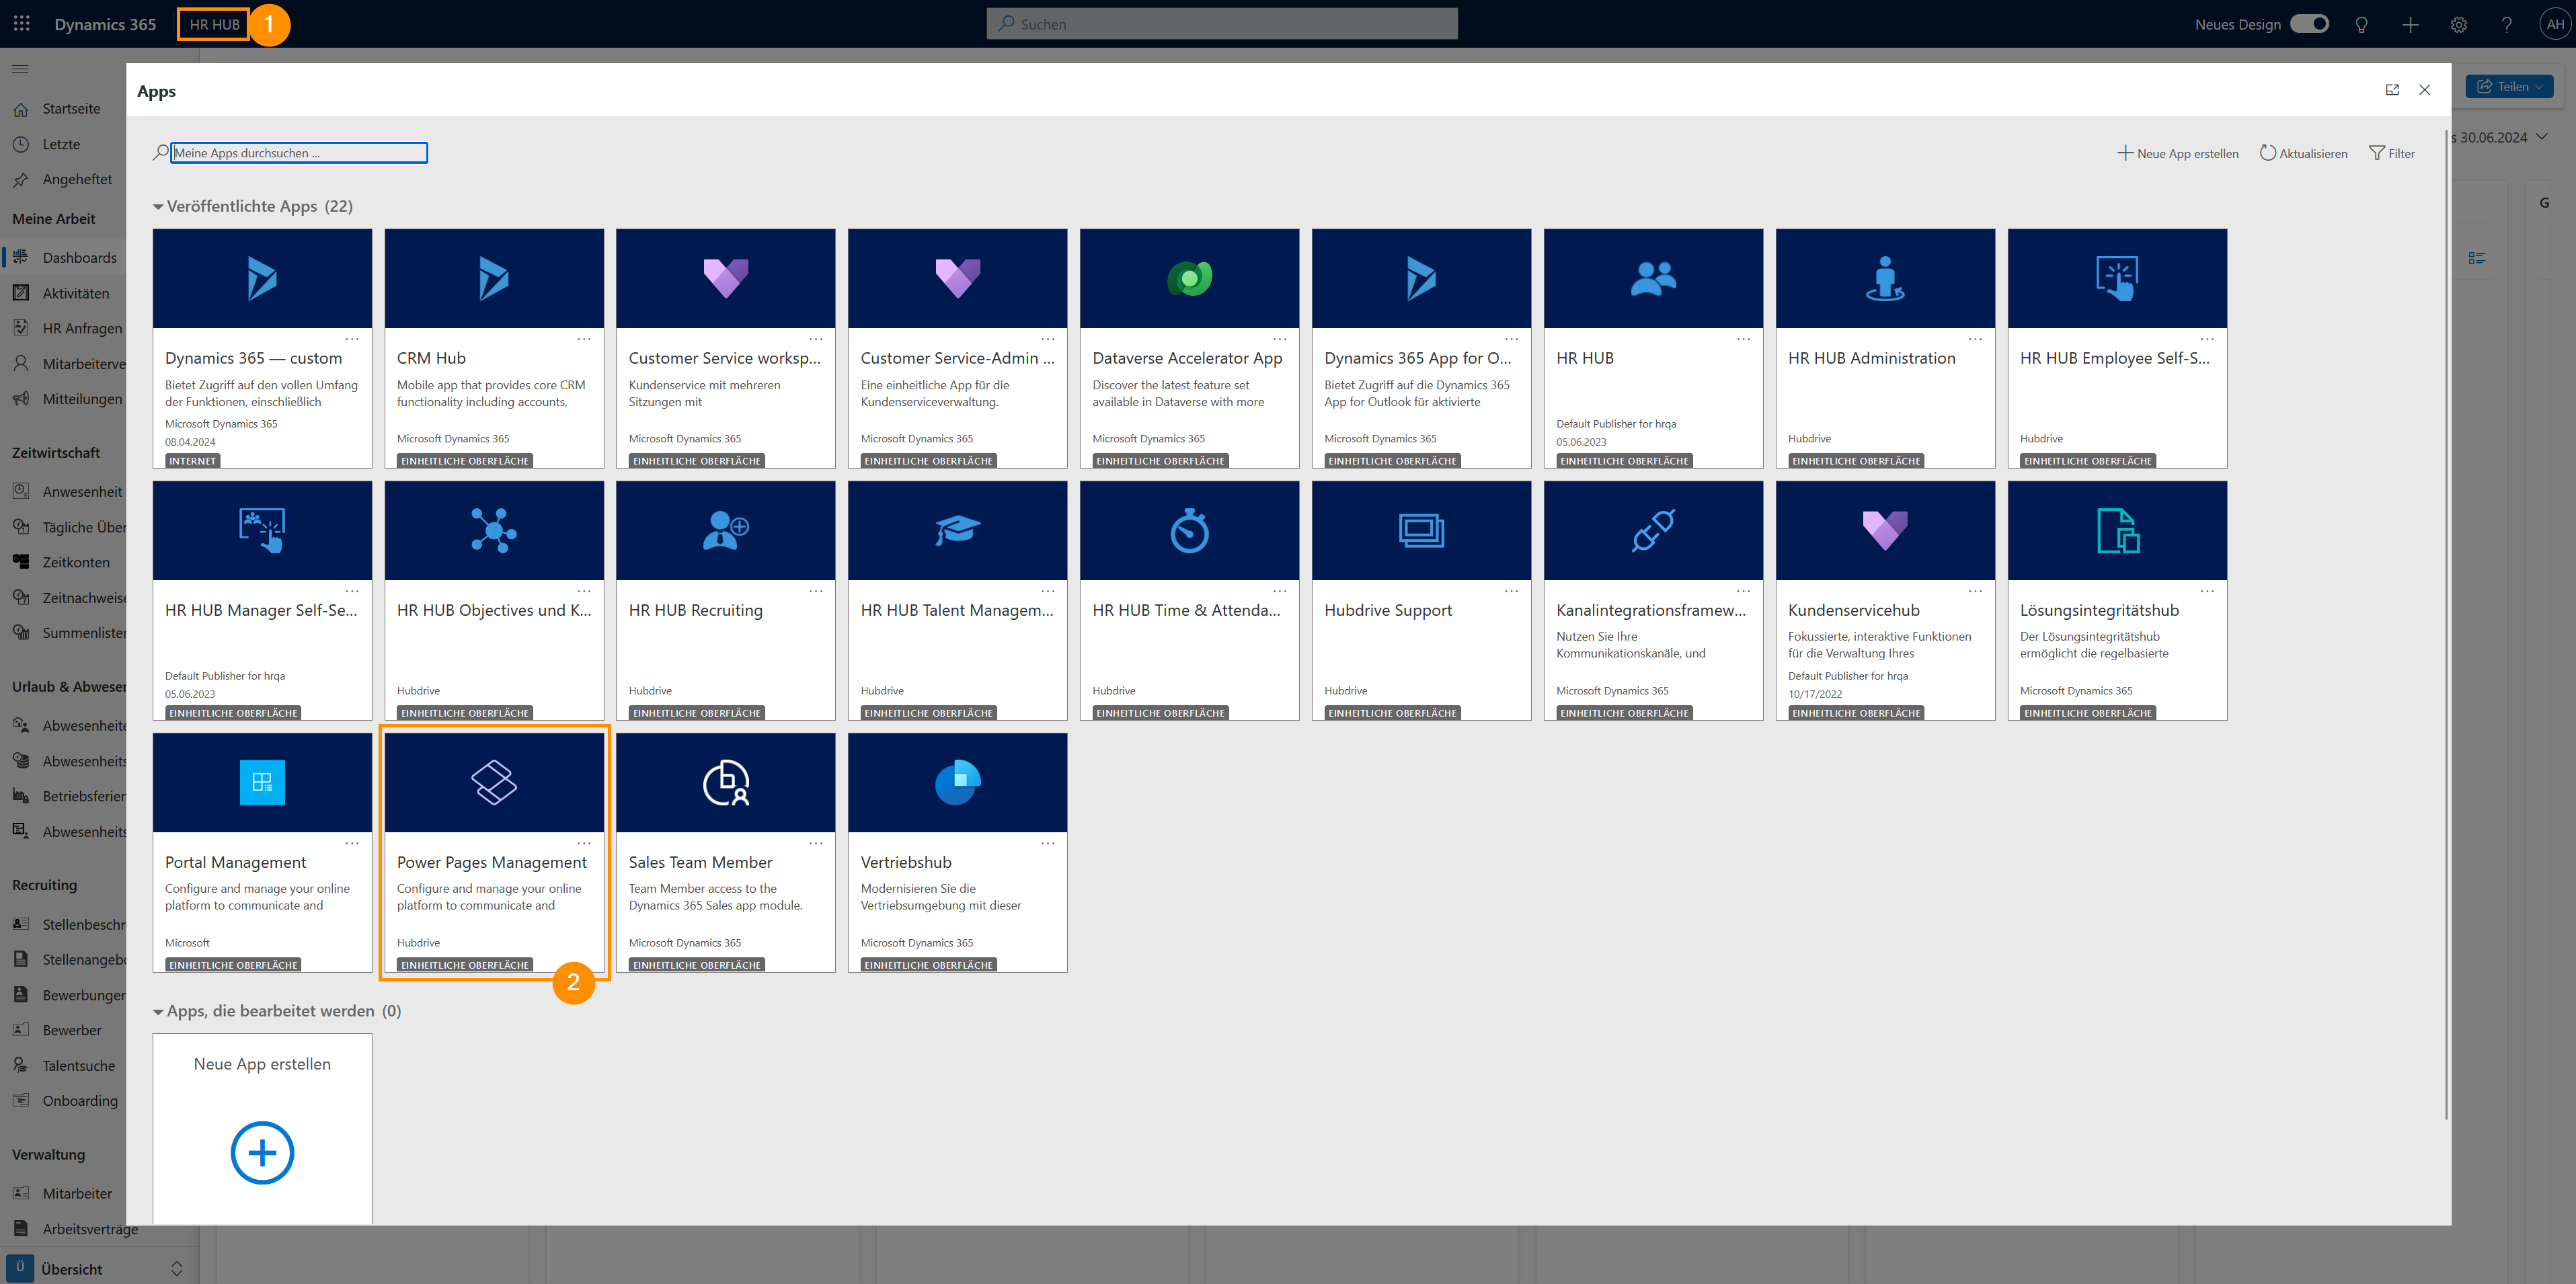The image size is (2576, 1284).
Task: Open the CRM Hub app icon
Action: coord(494,278)
